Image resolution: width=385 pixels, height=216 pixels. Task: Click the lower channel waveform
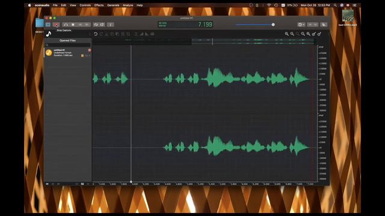[205, 148]
